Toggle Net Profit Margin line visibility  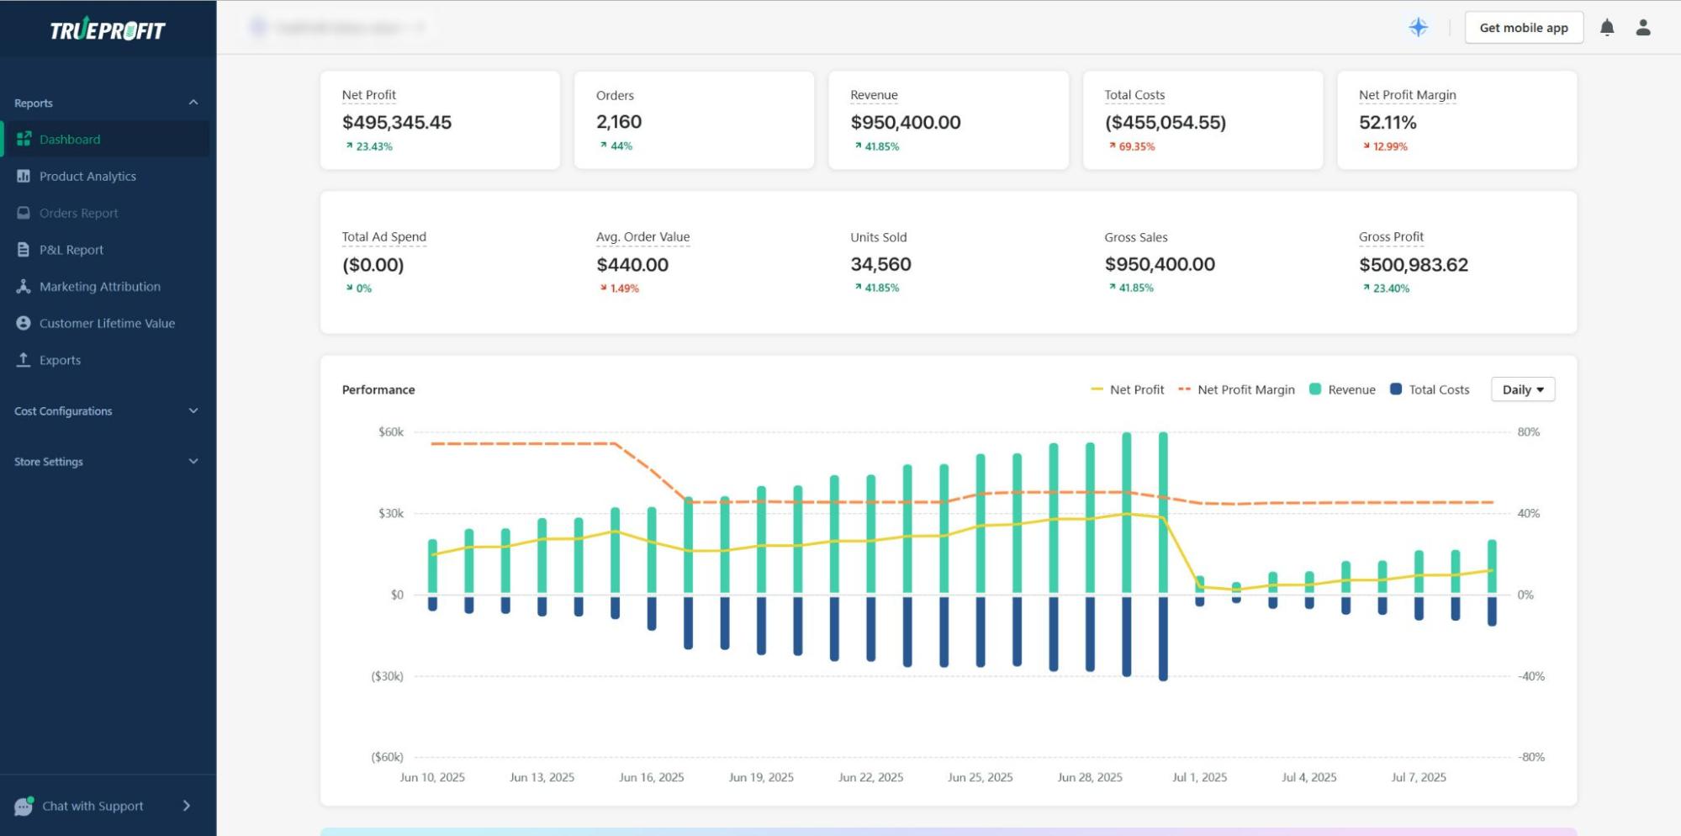(x=1236, y=389)
